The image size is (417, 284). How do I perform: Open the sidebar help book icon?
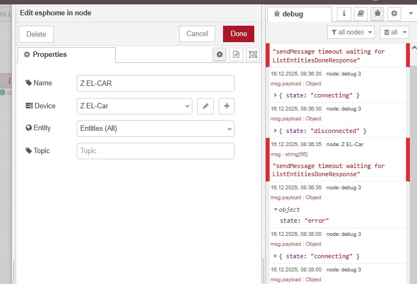point(360,14)
